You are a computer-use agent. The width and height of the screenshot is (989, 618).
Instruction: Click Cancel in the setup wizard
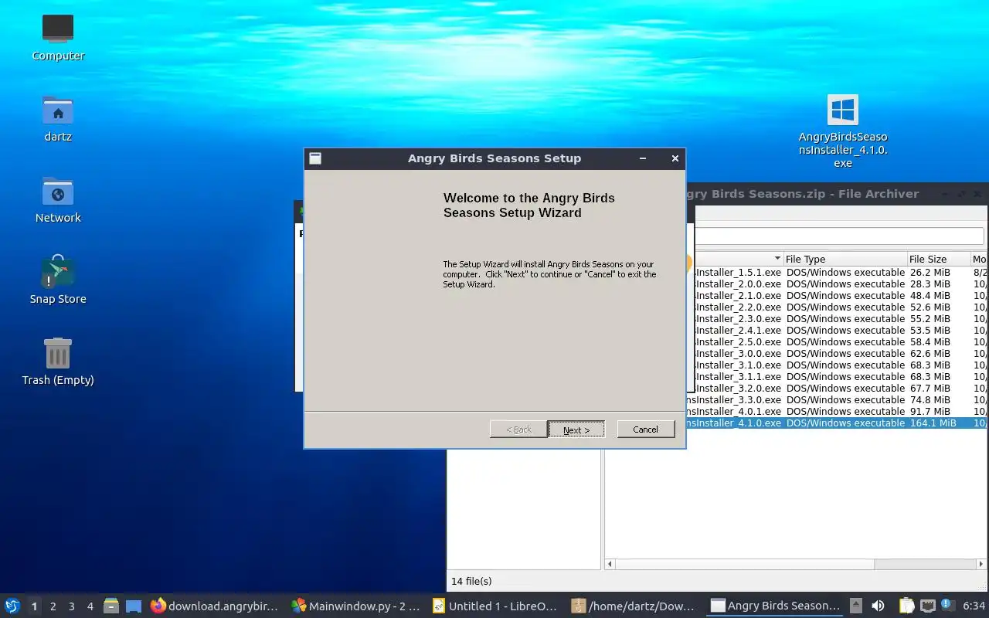646,430
